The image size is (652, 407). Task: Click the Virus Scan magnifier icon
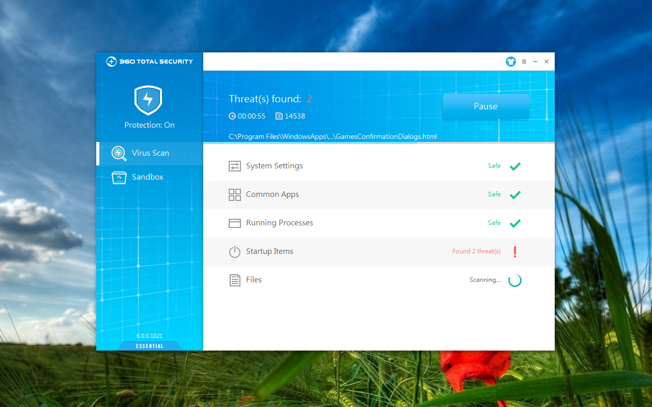click(119, 153)
